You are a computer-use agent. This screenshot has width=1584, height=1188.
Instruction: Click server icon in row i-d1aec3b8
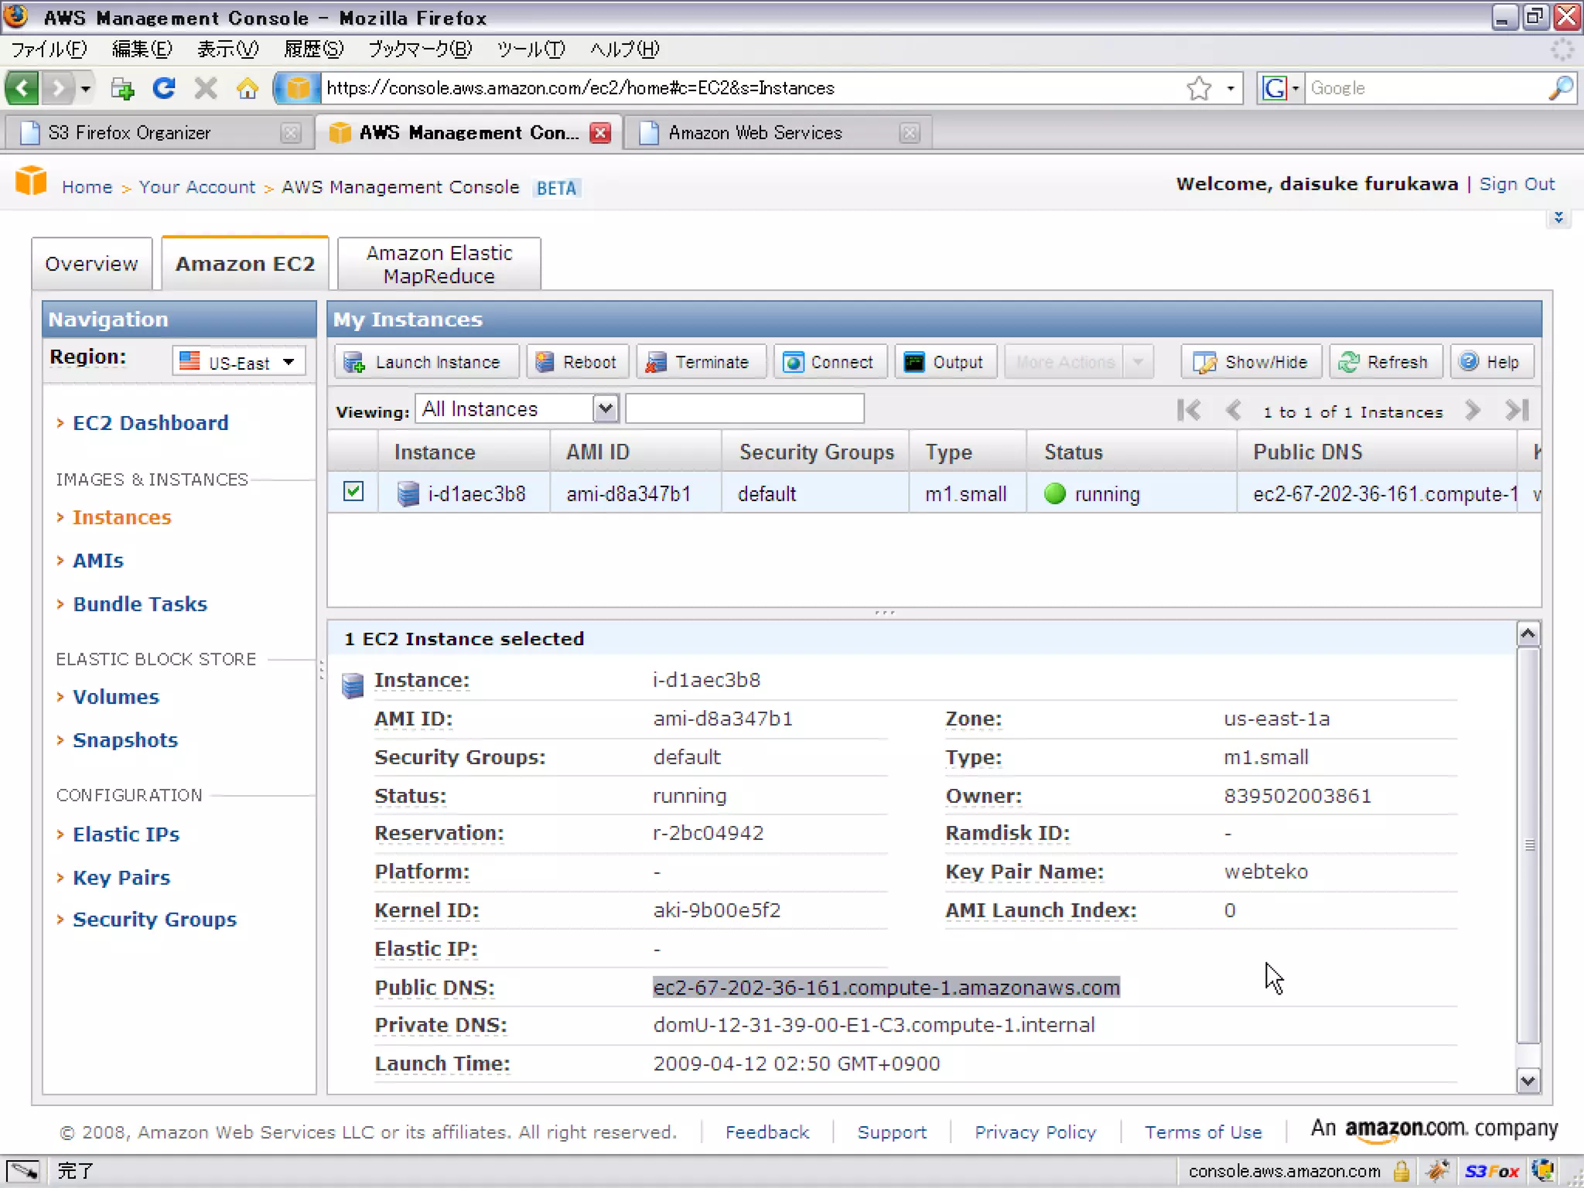tap(408, 493)
